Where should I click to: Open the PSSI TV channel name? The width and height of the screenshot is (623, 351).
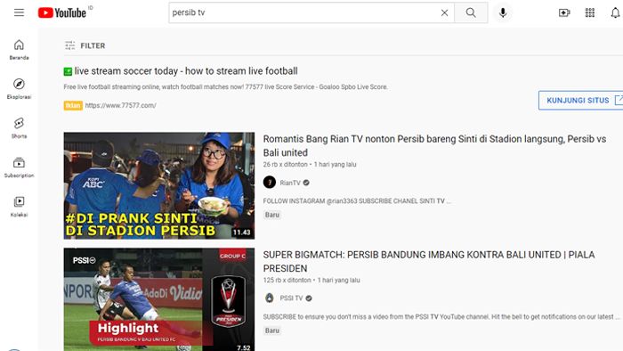291,298
